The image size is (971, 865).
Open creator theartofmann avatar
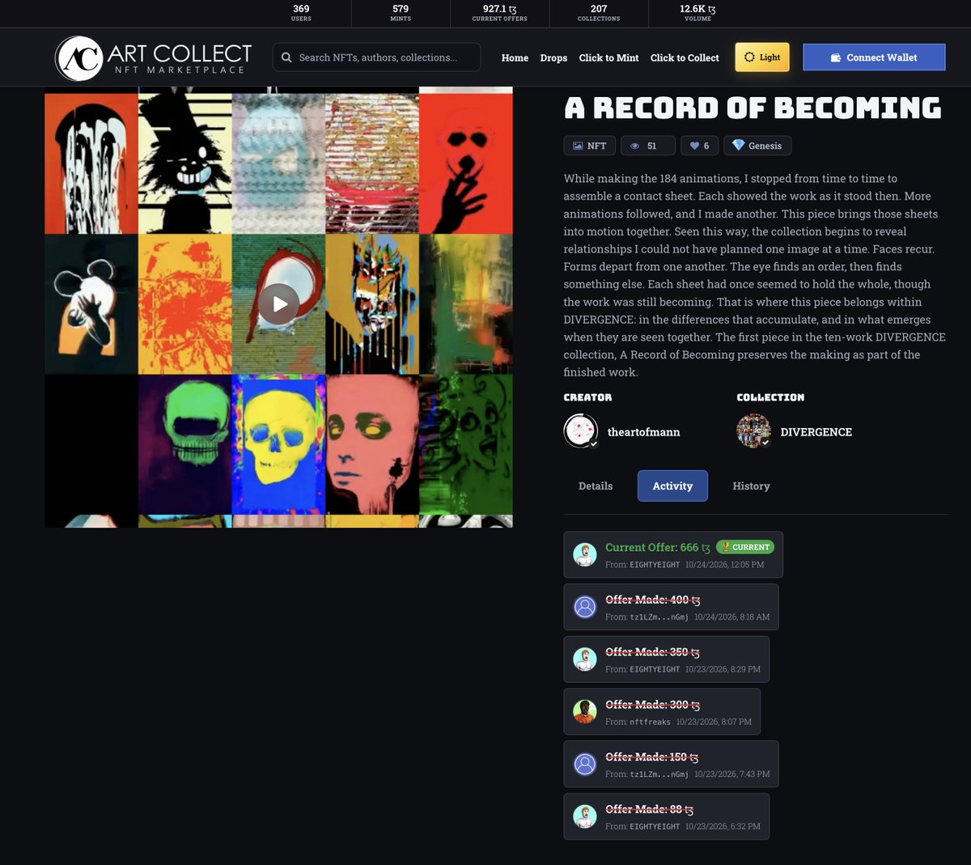point(580,431)
